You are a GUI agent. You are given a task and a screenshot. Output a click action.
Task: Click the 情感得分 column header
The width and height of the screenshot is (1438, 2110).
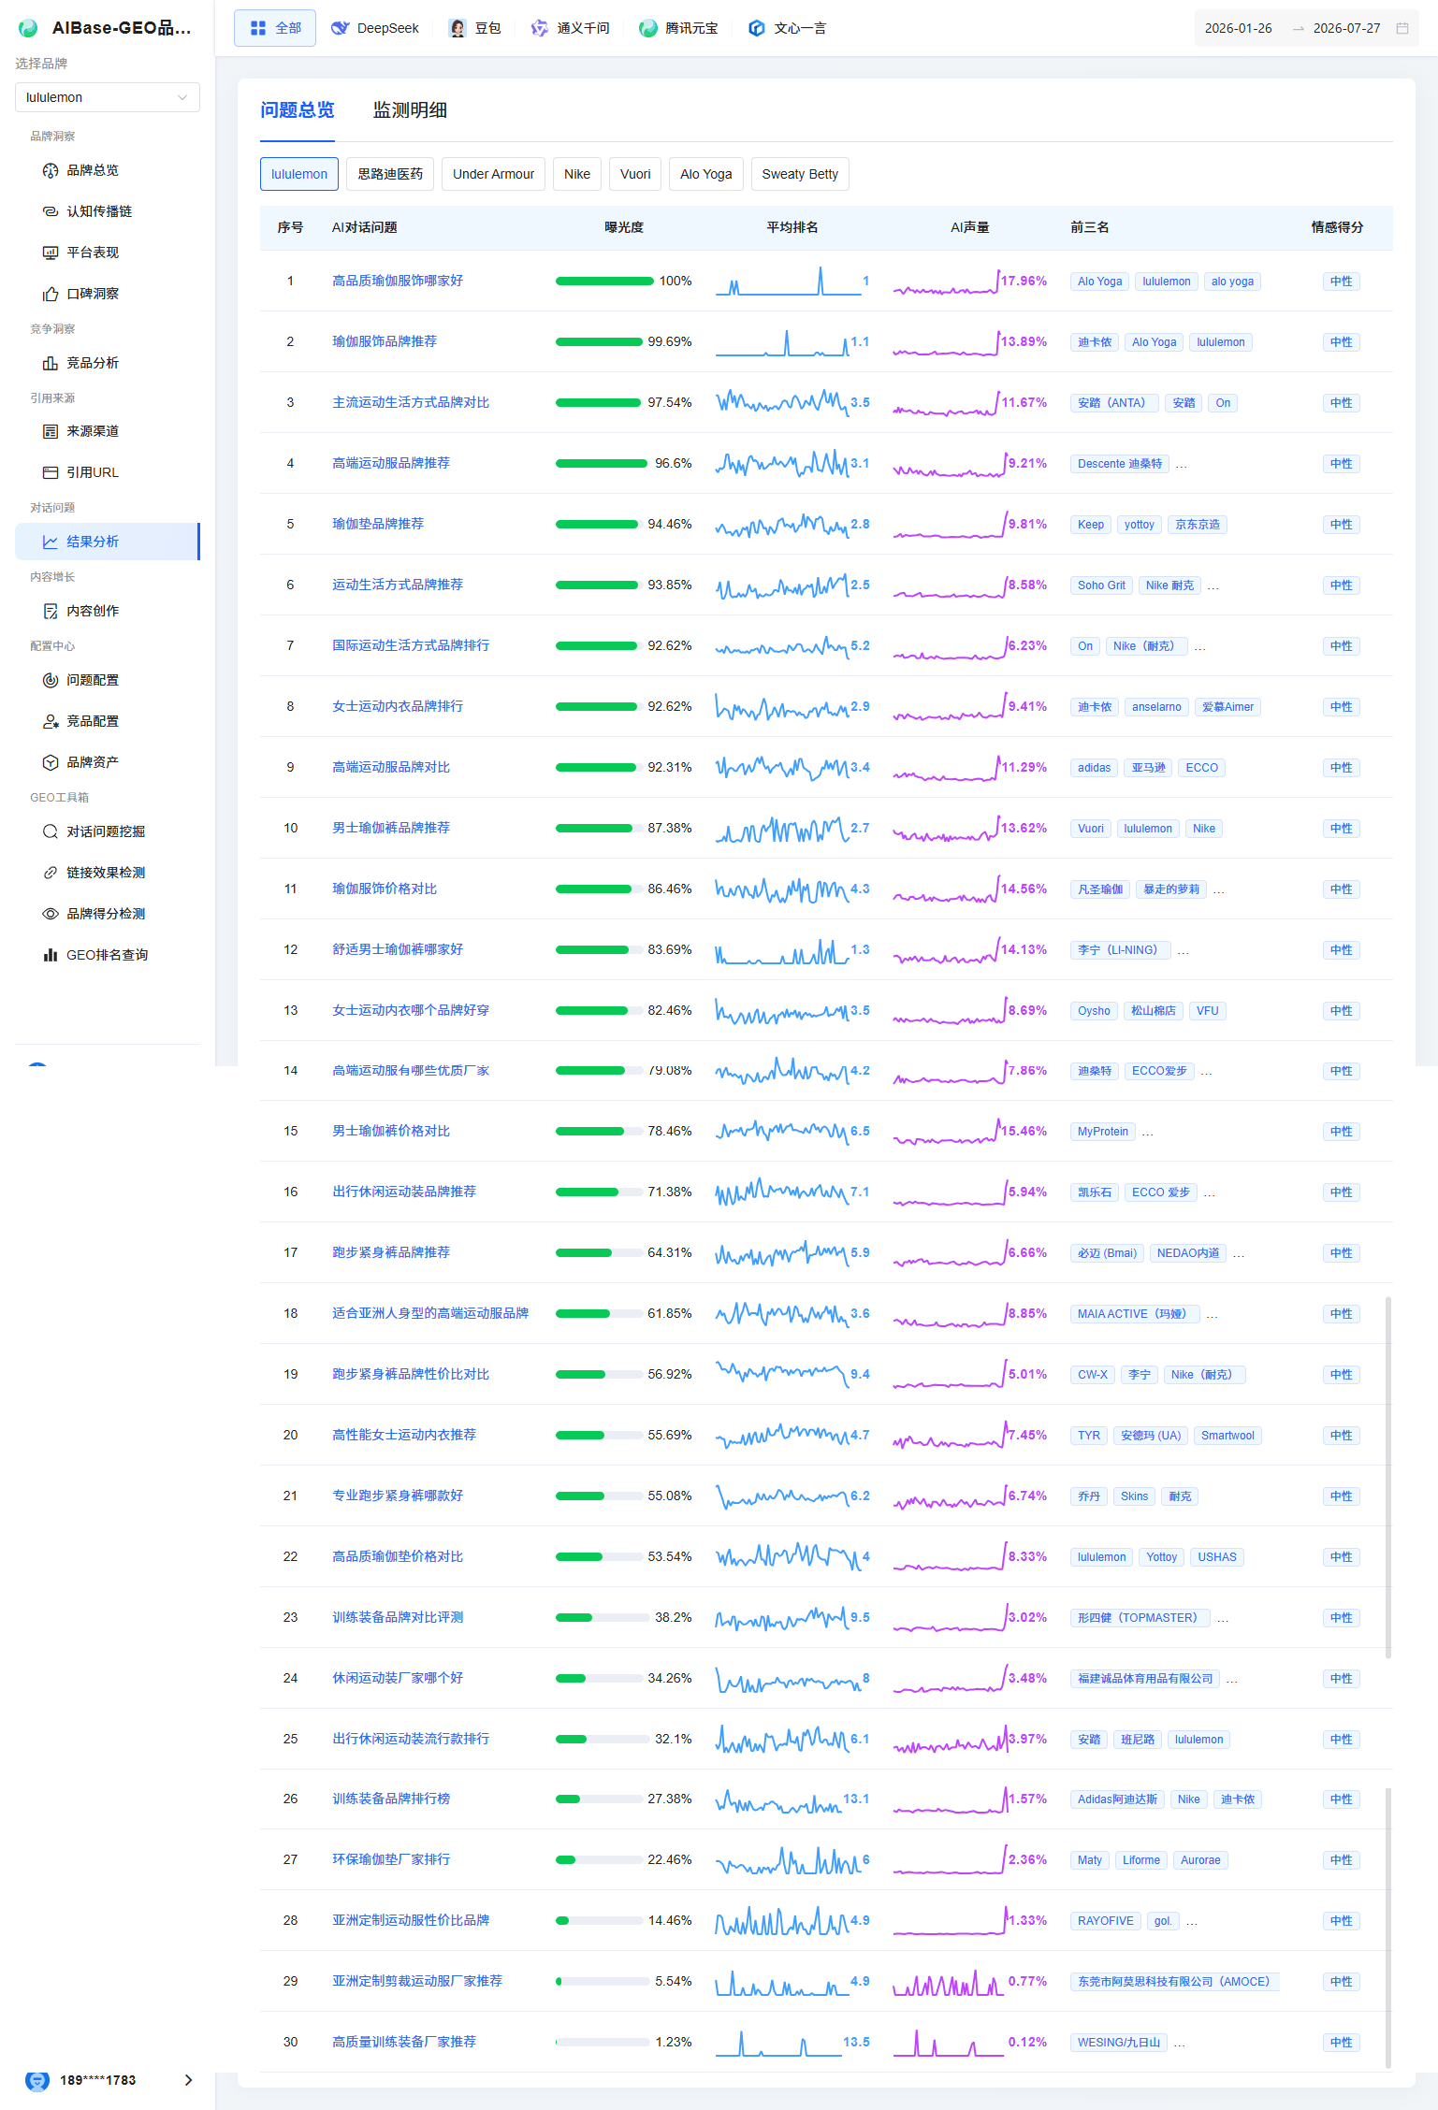[x=1337, y=227]
